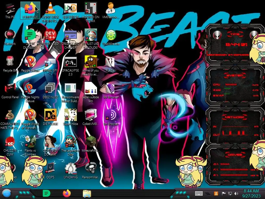Viewport: 265px width, 199px height.
Task: Open the Recycle Bin
Action: point(10,64)
